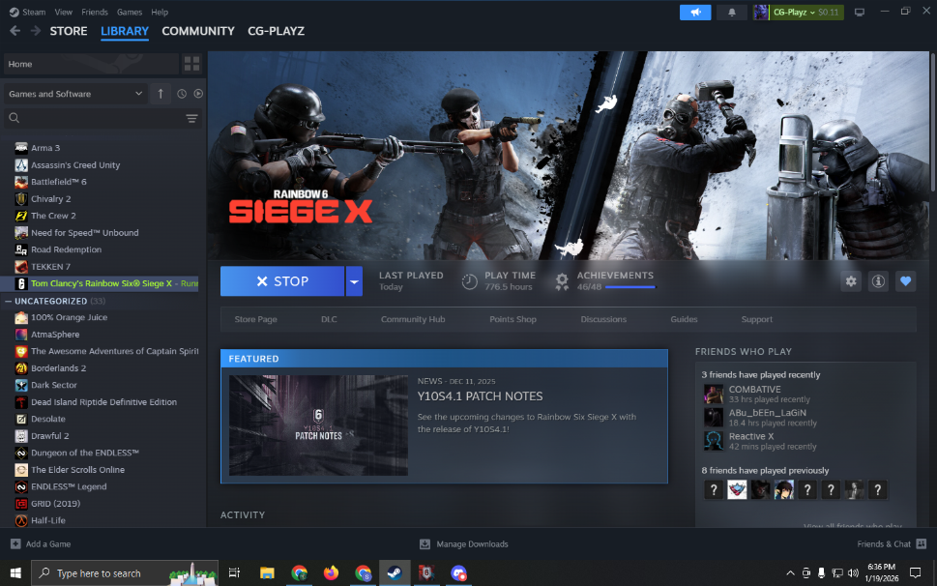
Task: Open the Help menu
Action: [160, 12]
